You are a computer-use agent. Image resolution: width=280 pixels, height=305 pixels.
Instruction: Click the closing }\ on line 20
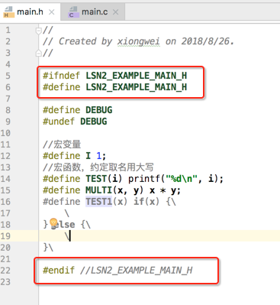coord(48,248)
